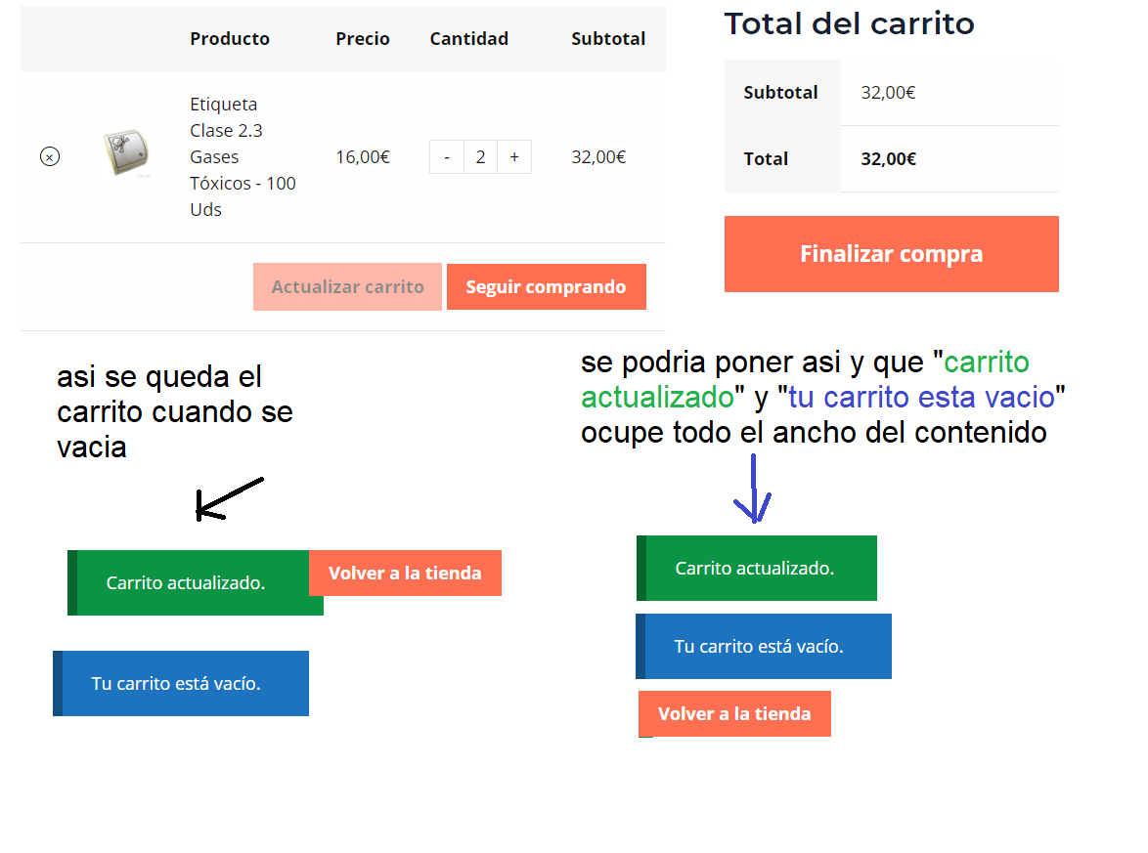Screen dimensions: 1148x853
Task: Select the Producto column header
Action: pyautogui.click(x=230, y=39)
